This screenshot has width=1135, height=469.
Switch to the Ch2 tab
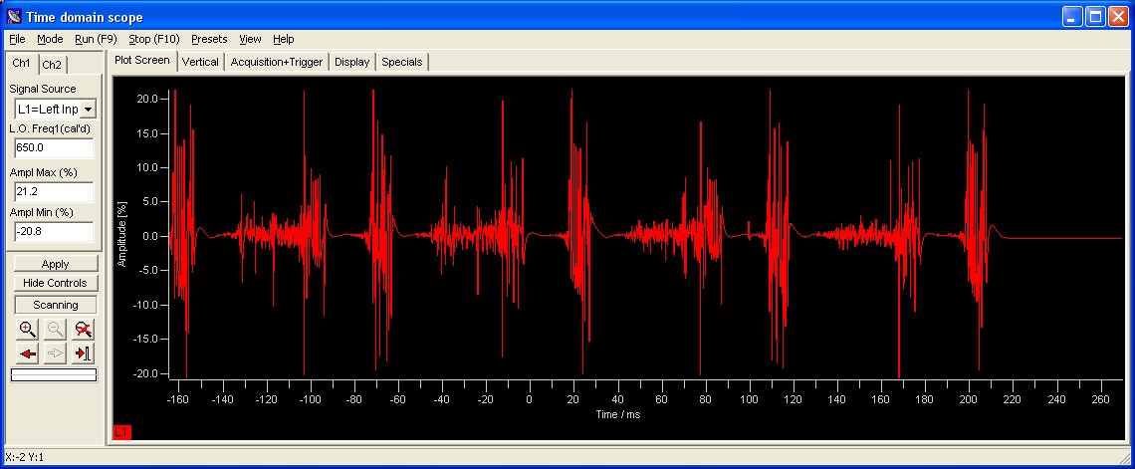pos(52,65)
